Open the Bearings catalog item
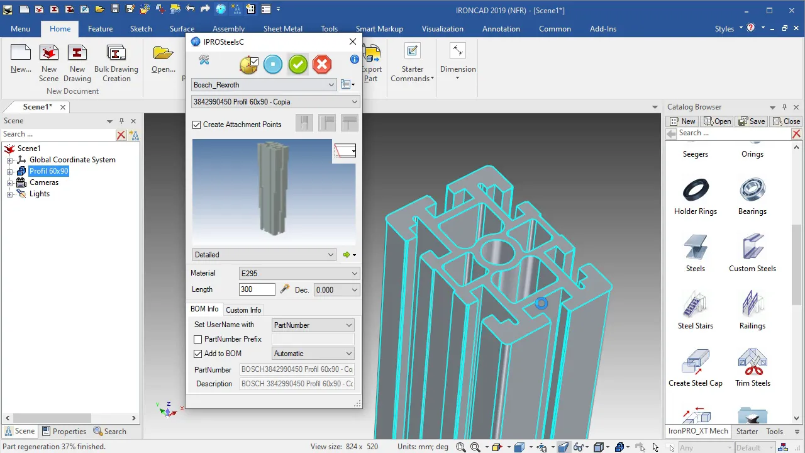This screenshot has width=805, height=453. (752, 196)
